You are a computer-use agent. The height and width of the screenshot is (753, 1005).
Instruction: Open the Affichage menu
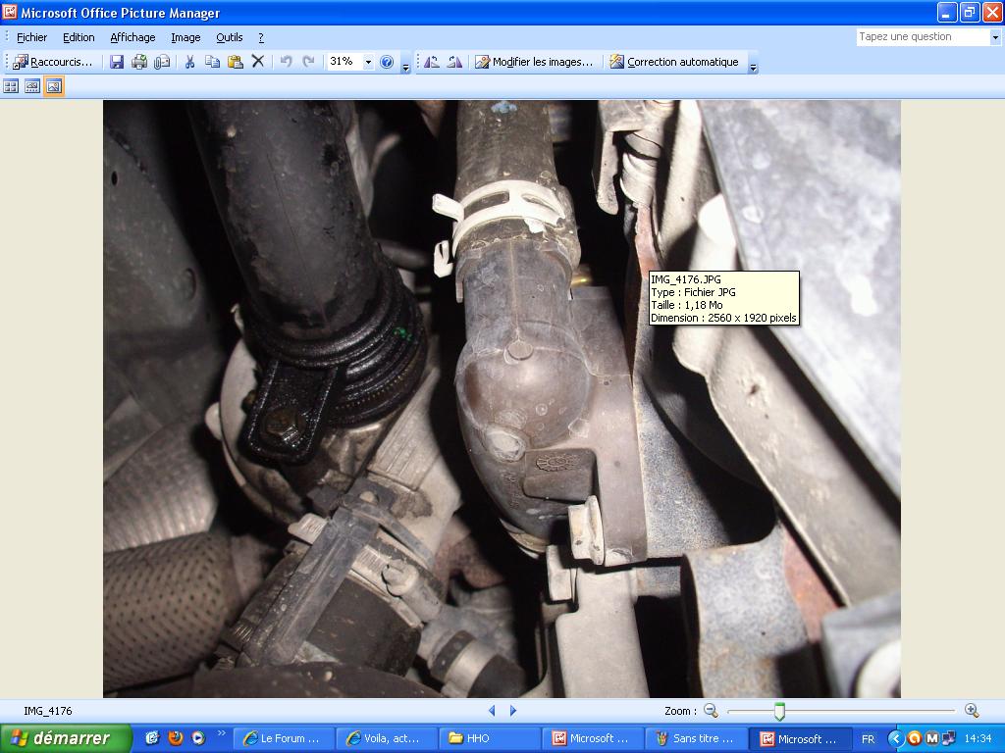point(132,37)
